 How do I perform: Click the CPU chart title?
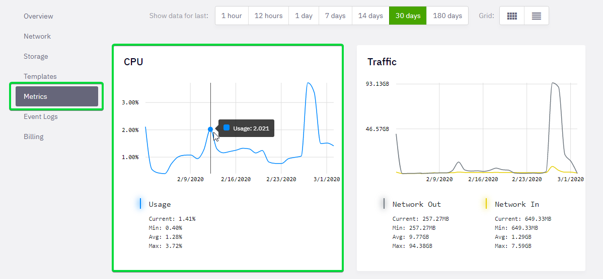tap(133, 62)
